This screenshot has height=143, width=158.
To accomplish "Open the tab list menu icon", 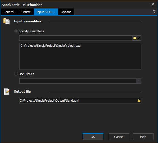I will click(154, 12).
